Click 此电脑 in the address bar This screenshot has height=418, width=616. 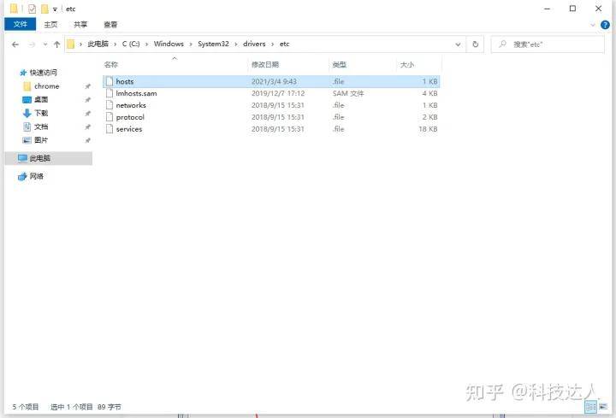(x=98, y=44)
